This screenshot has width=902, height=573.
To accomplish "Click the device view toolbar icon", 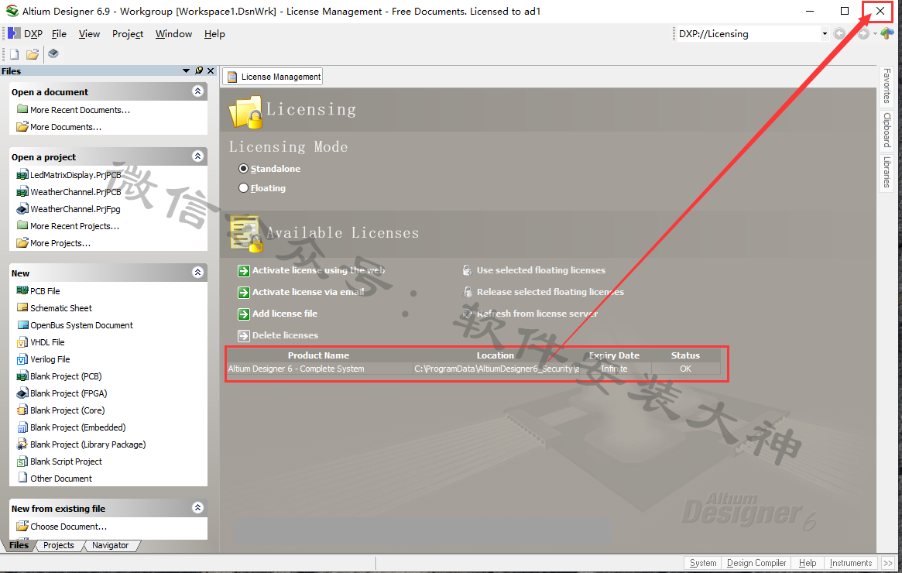I will (x=53, y=53).
